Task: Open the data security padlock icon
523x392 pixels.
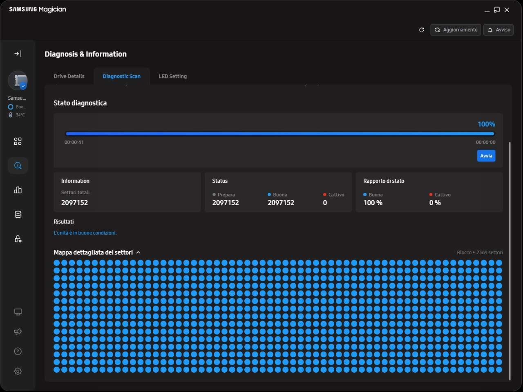Action: pyautogui.click(x=18, y=239)
